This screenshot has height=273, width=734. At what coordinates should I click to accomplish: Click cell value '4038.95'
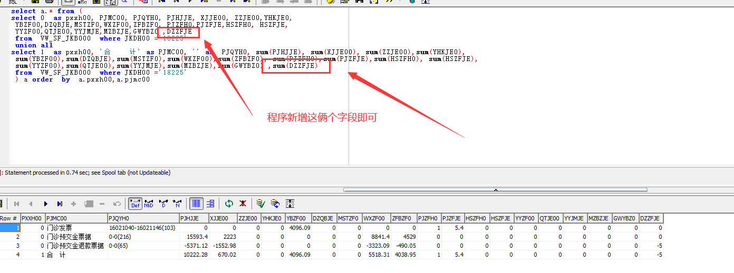(x=404, y=255)
